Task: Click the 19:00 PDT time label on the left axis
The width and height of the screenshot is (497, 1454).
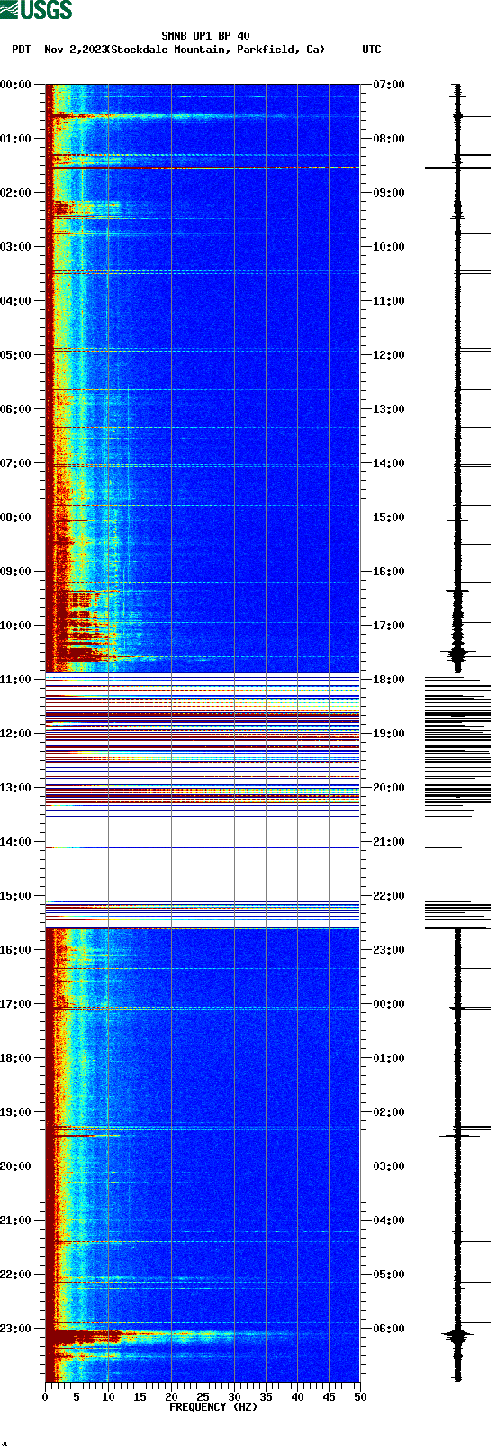Action: [x=16, y=1112]
